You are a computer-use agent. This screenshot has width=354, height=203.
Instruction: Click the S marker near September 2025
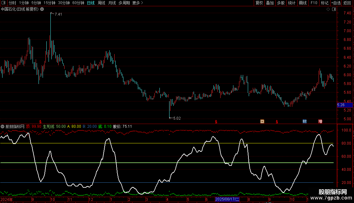[x=277, y=122]
